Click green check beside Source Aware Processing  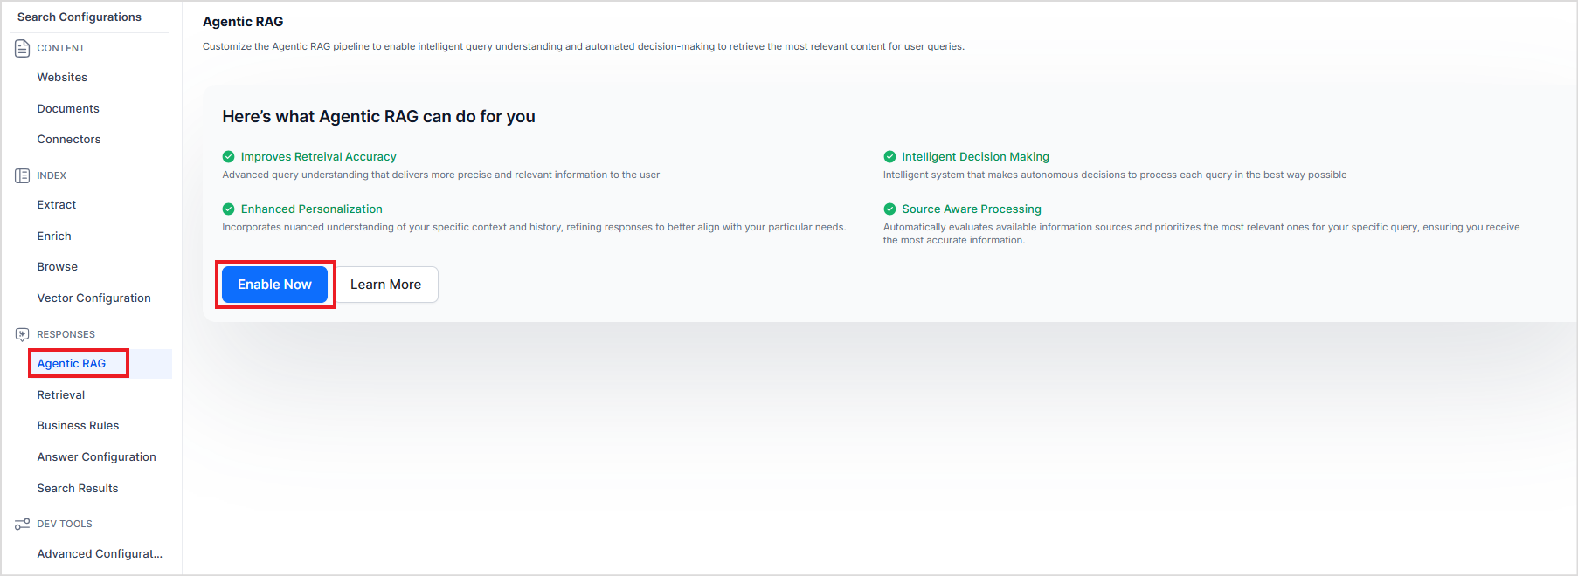point(889,209)
